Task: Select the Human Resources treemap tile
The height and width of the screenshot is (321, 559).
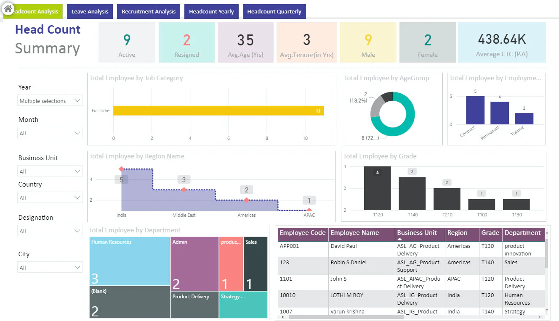Action: tap(130, 261)
